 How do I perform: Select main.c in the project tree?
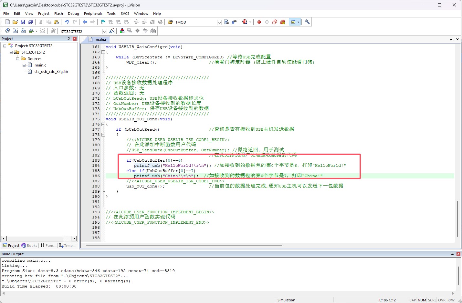click(40, 65)
